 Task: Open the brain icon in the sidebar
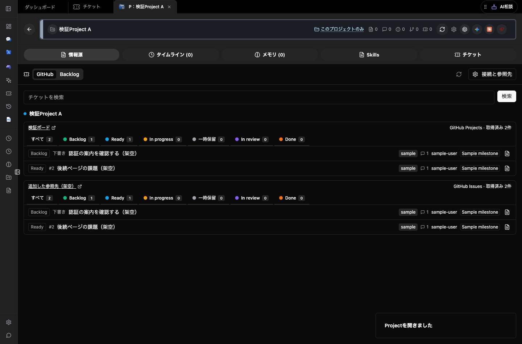point(9,67)
